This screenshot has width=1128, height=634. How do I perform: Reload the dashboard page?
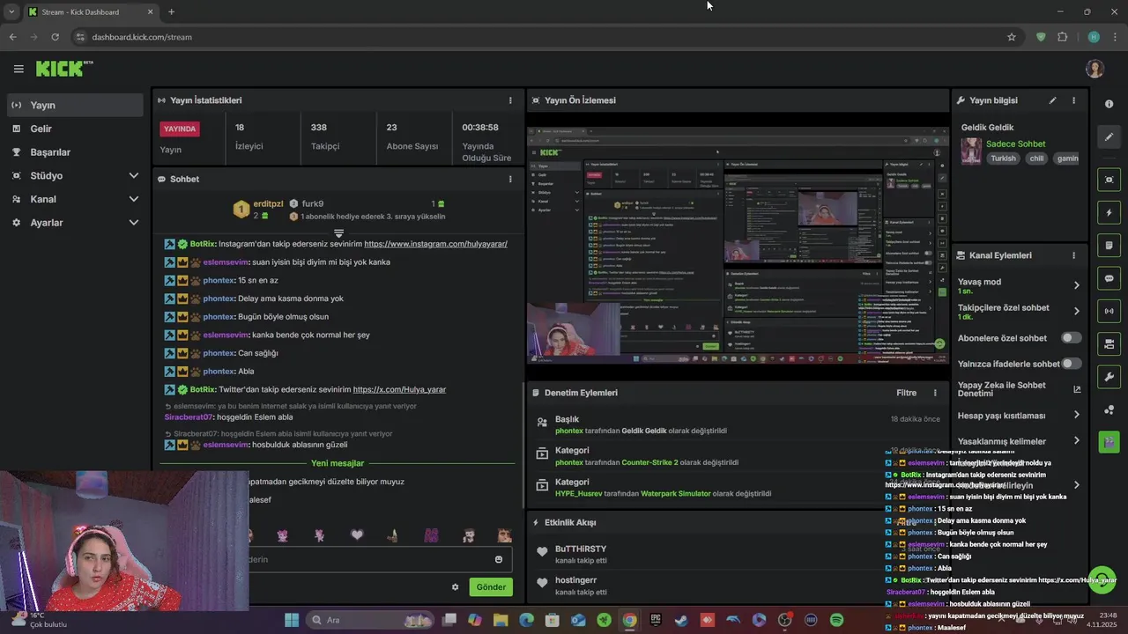click(x=55, y=37)
